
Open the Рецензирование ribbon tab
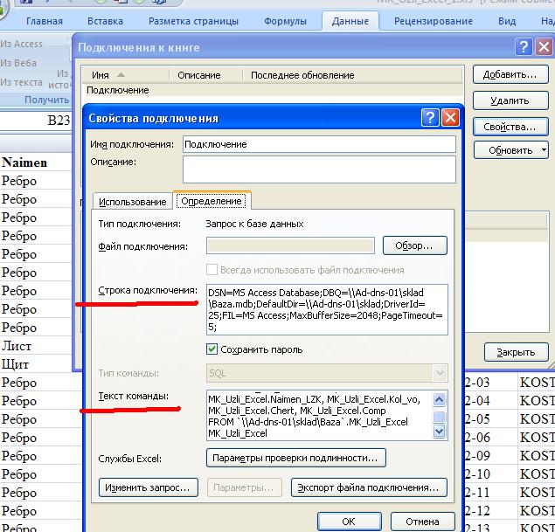click(434, 21)
